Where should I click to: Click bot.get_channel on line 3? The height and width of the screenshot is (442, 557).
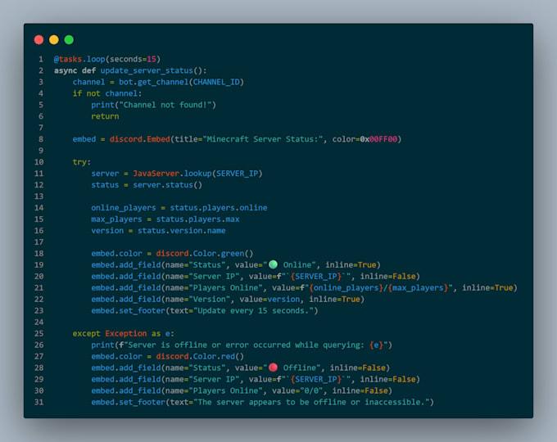click(153, 82)
